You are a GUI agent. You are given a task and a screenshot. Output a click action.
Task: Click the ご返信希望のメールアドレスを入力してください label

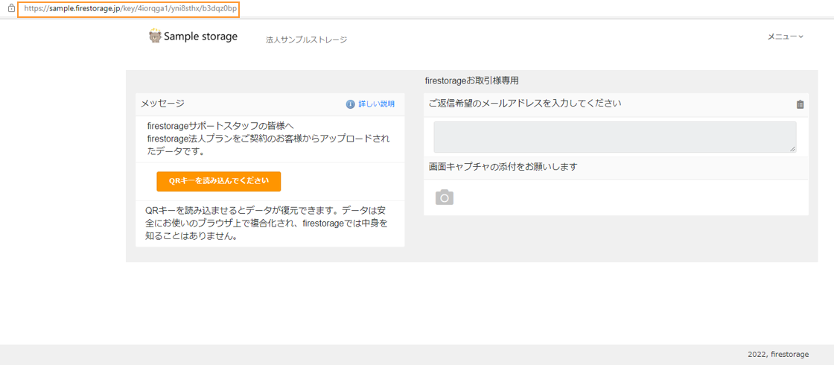525,103
